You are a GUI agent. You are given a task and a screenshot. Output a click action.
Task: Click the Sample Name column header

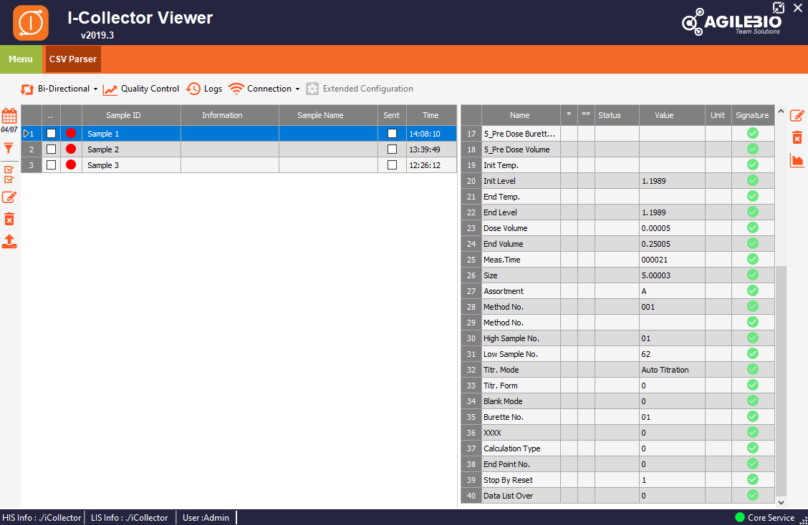tap(320, 115)
